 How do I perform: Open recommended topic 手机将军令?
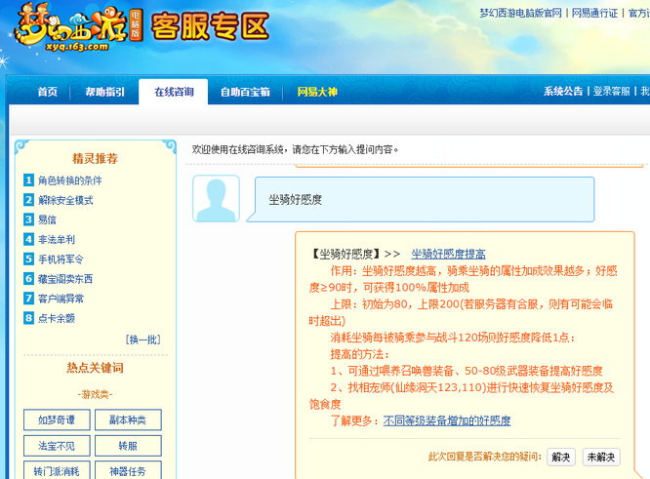click(61, 259)
